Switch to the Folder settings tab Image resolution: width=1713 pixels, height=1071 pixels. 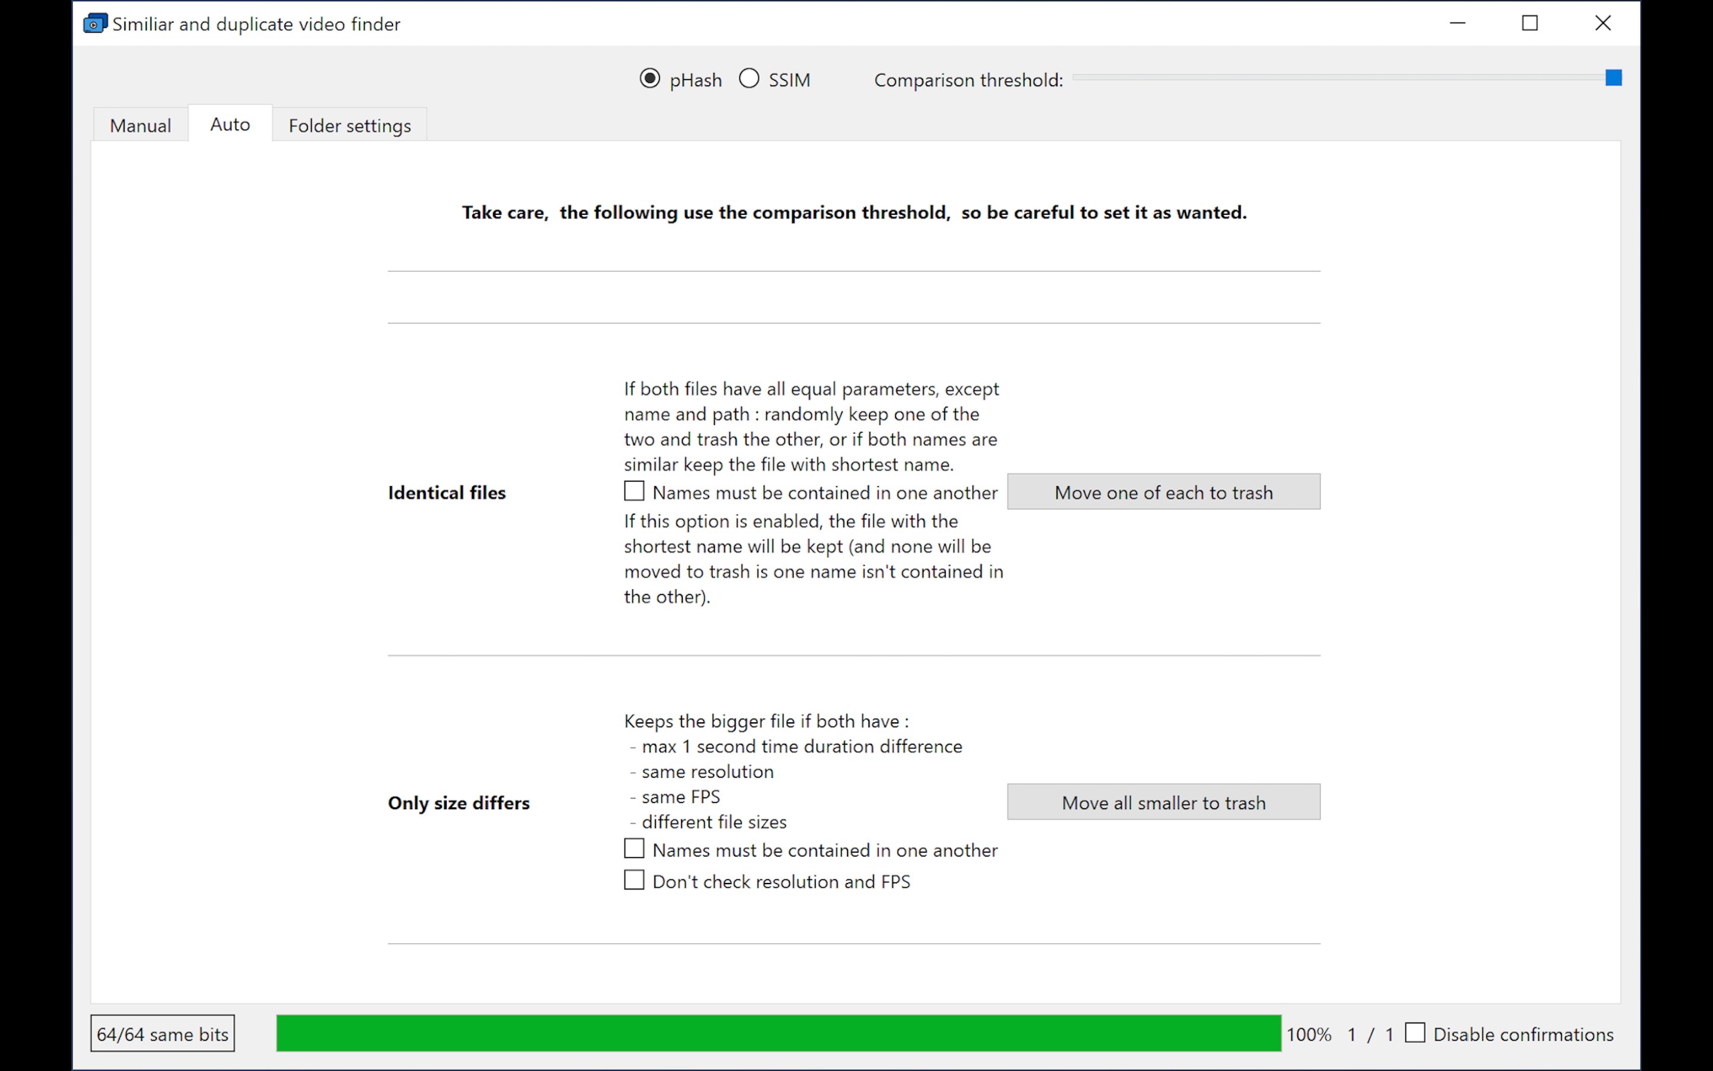click(350, 125)
